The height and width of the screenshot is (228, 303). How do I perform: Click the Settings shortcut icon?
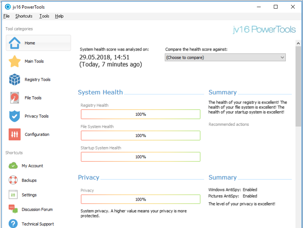click(13, 195)
